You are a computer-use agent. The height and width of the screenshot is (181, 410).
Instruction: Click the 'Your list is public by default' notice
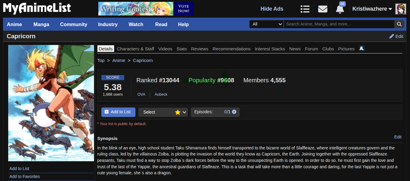(122, 124)
